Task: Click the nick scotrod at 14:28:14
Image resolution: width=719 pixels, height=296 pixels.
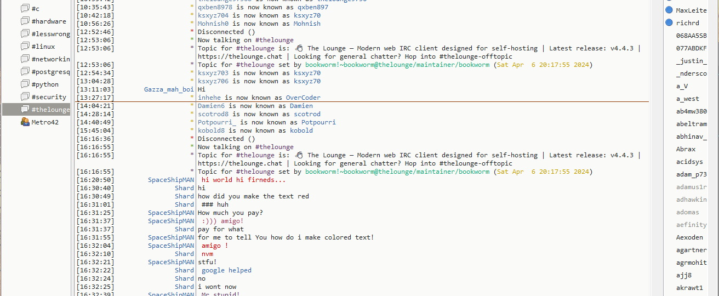Action: click(x=307, y=114)
